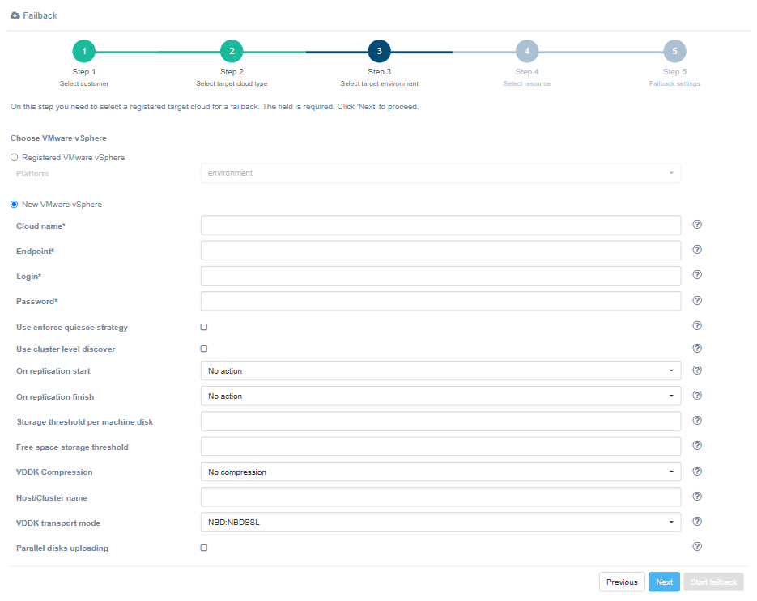Click the 'Failback' page title text

(40, 15)
